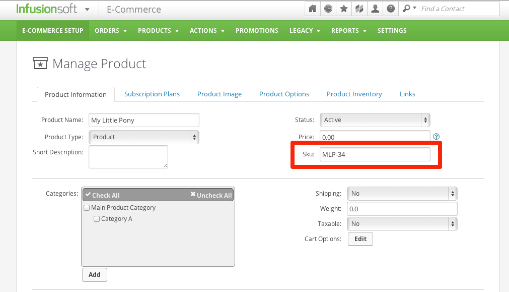Screen dimensions: 509x292
Task: Click the user profile person icon
Action: [x=375, y=9]
